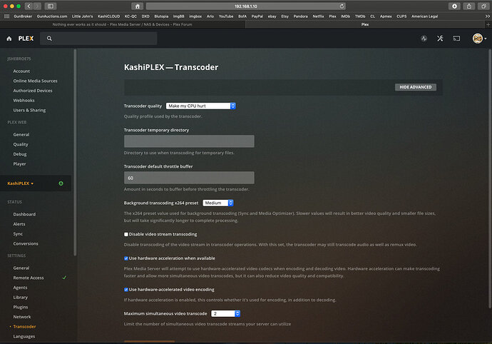Go to Plex home icon
Viewport: 492px width, 344px height.
[9, 39]
